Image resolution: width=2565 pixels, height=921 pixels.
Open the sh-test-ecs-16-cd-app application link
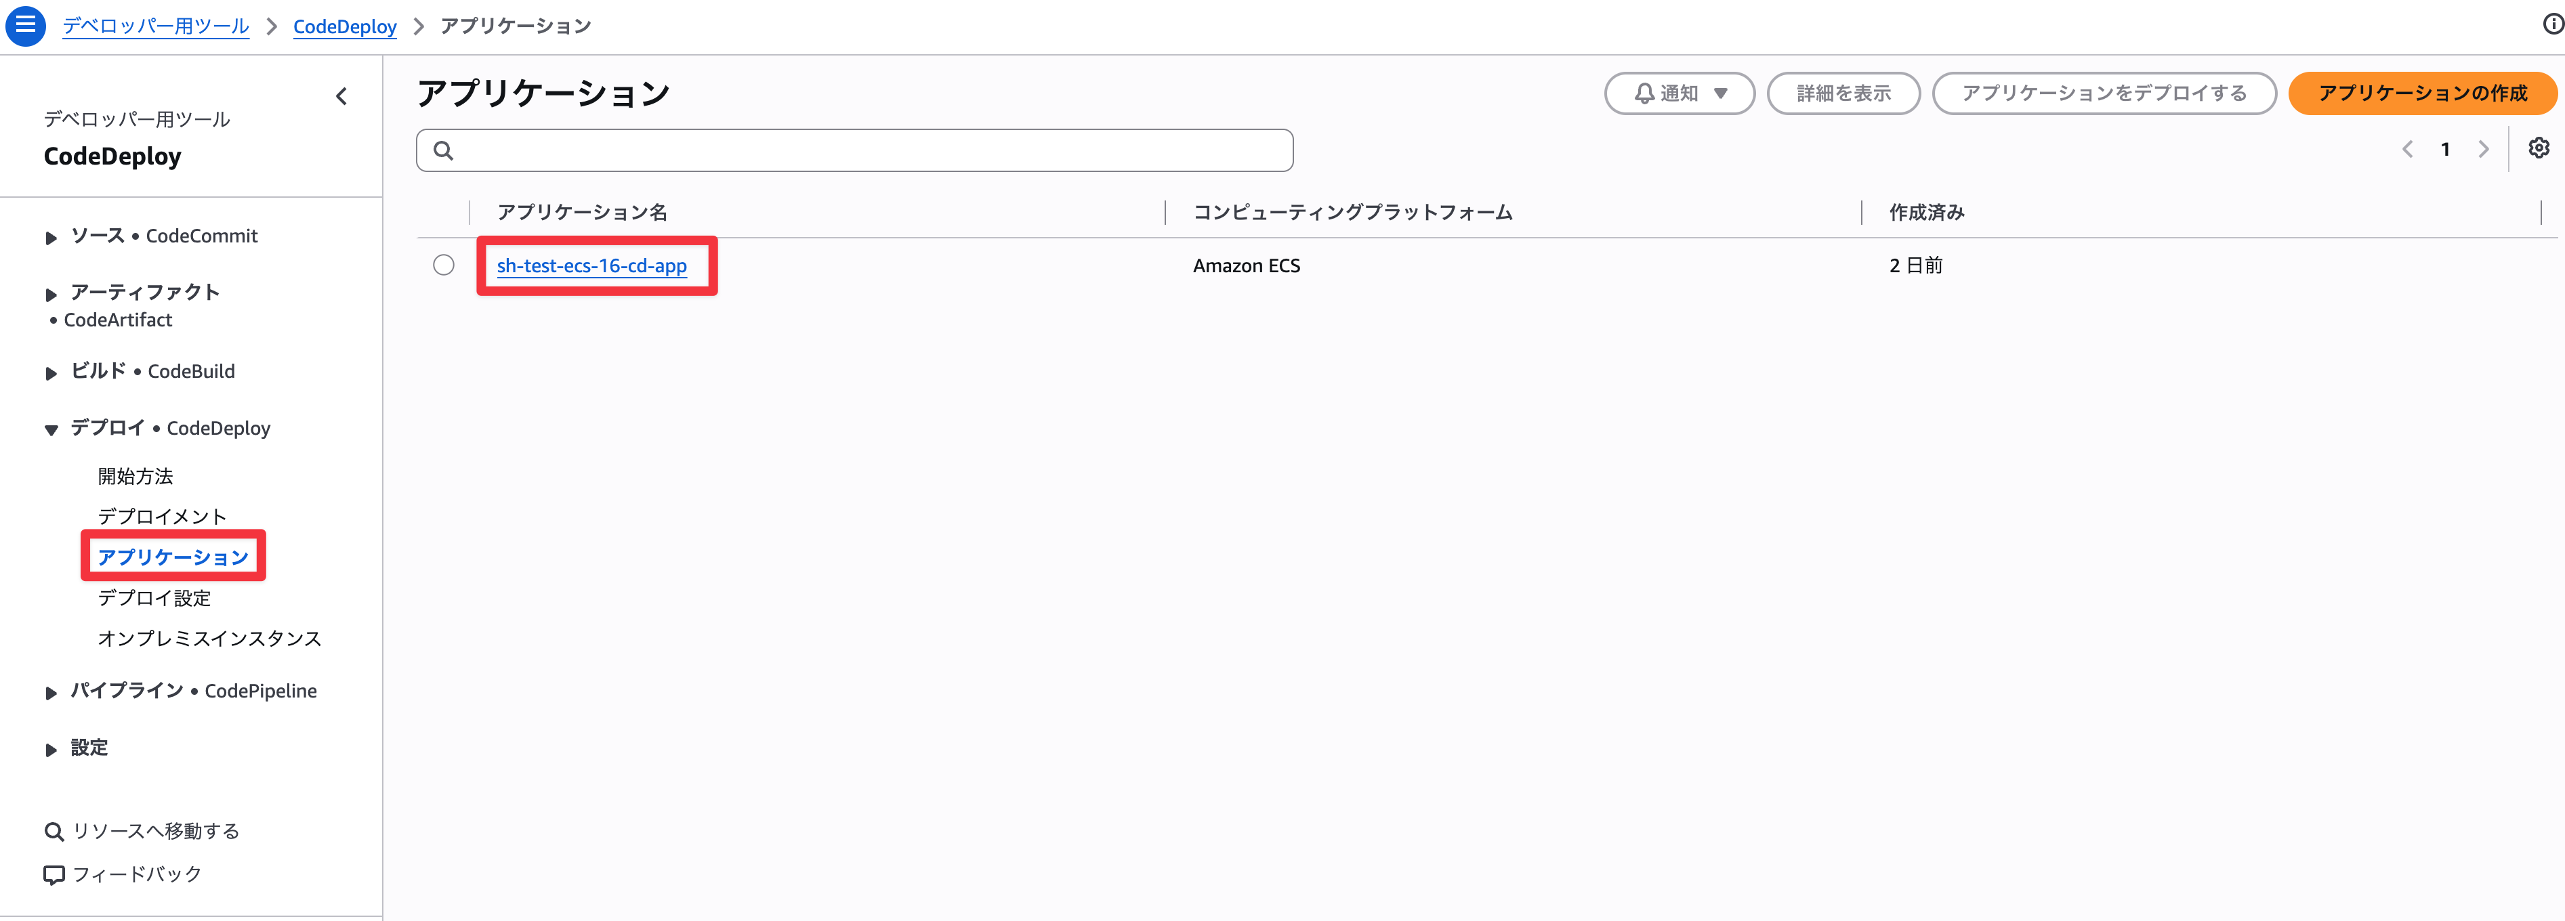591,266
